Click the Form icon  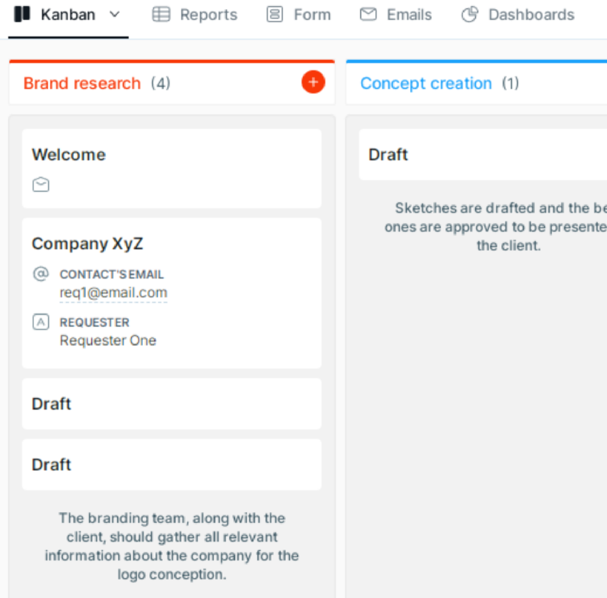pyautogui.click(x=275, y=14)
